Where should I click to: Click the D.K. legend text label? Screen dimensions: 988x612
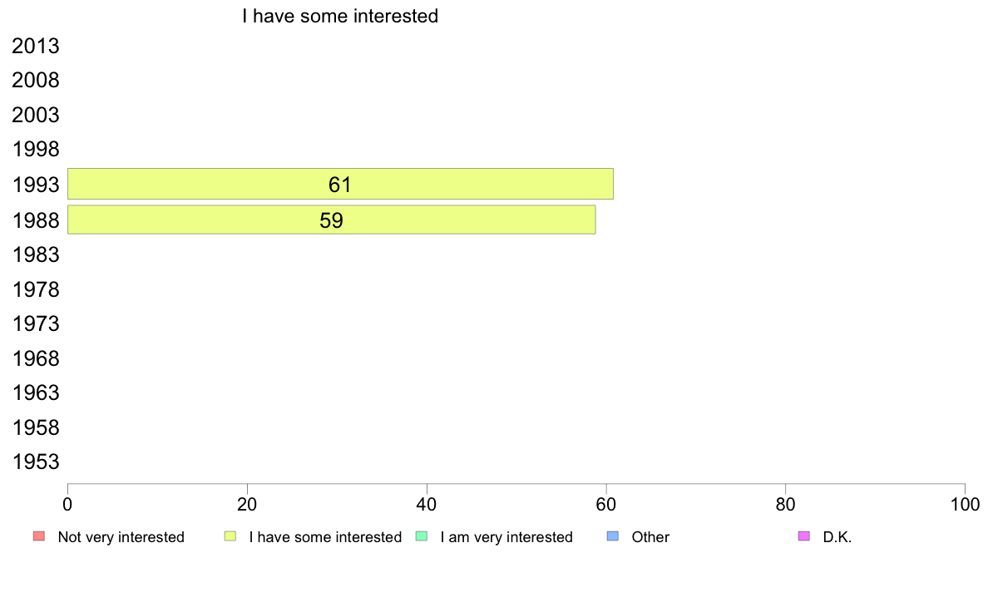[x=837, y=537]
